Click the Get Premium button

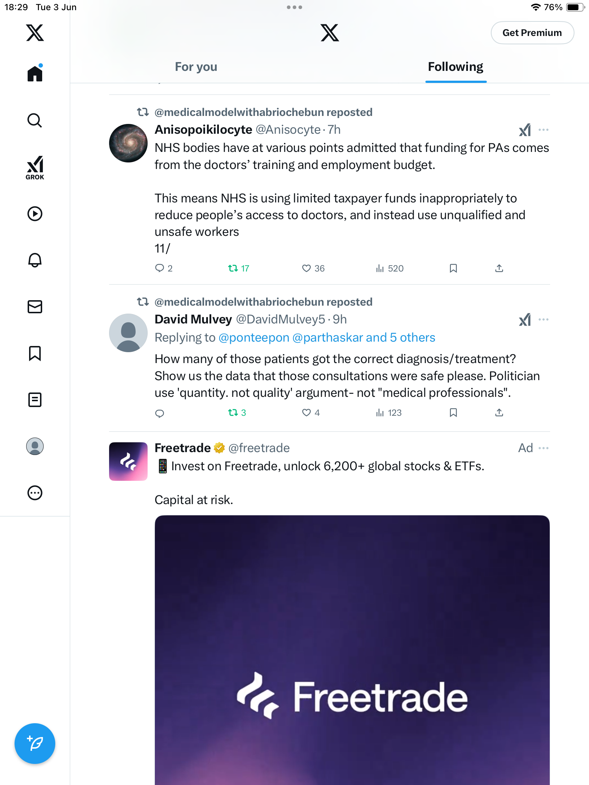(532, 33)
